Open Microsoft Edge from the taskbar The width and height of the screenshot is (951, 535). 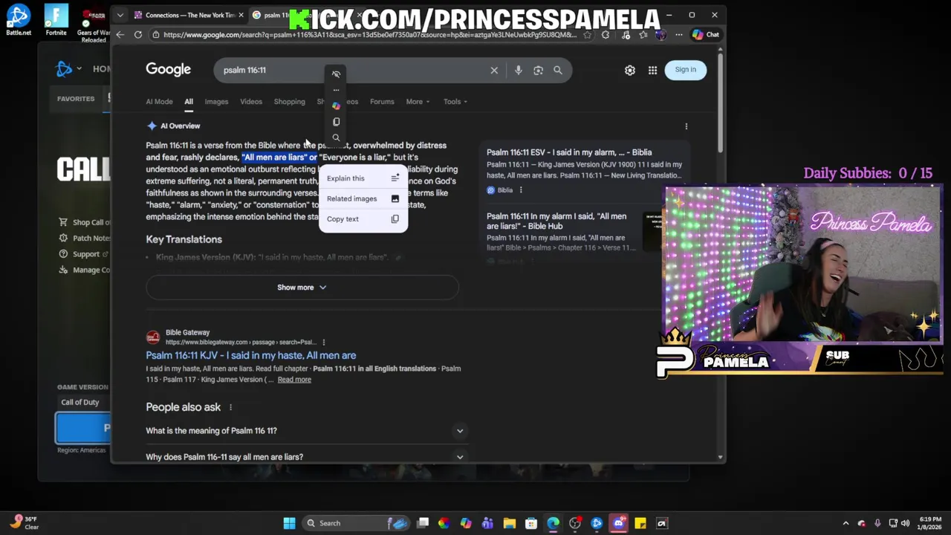[553, 523]
